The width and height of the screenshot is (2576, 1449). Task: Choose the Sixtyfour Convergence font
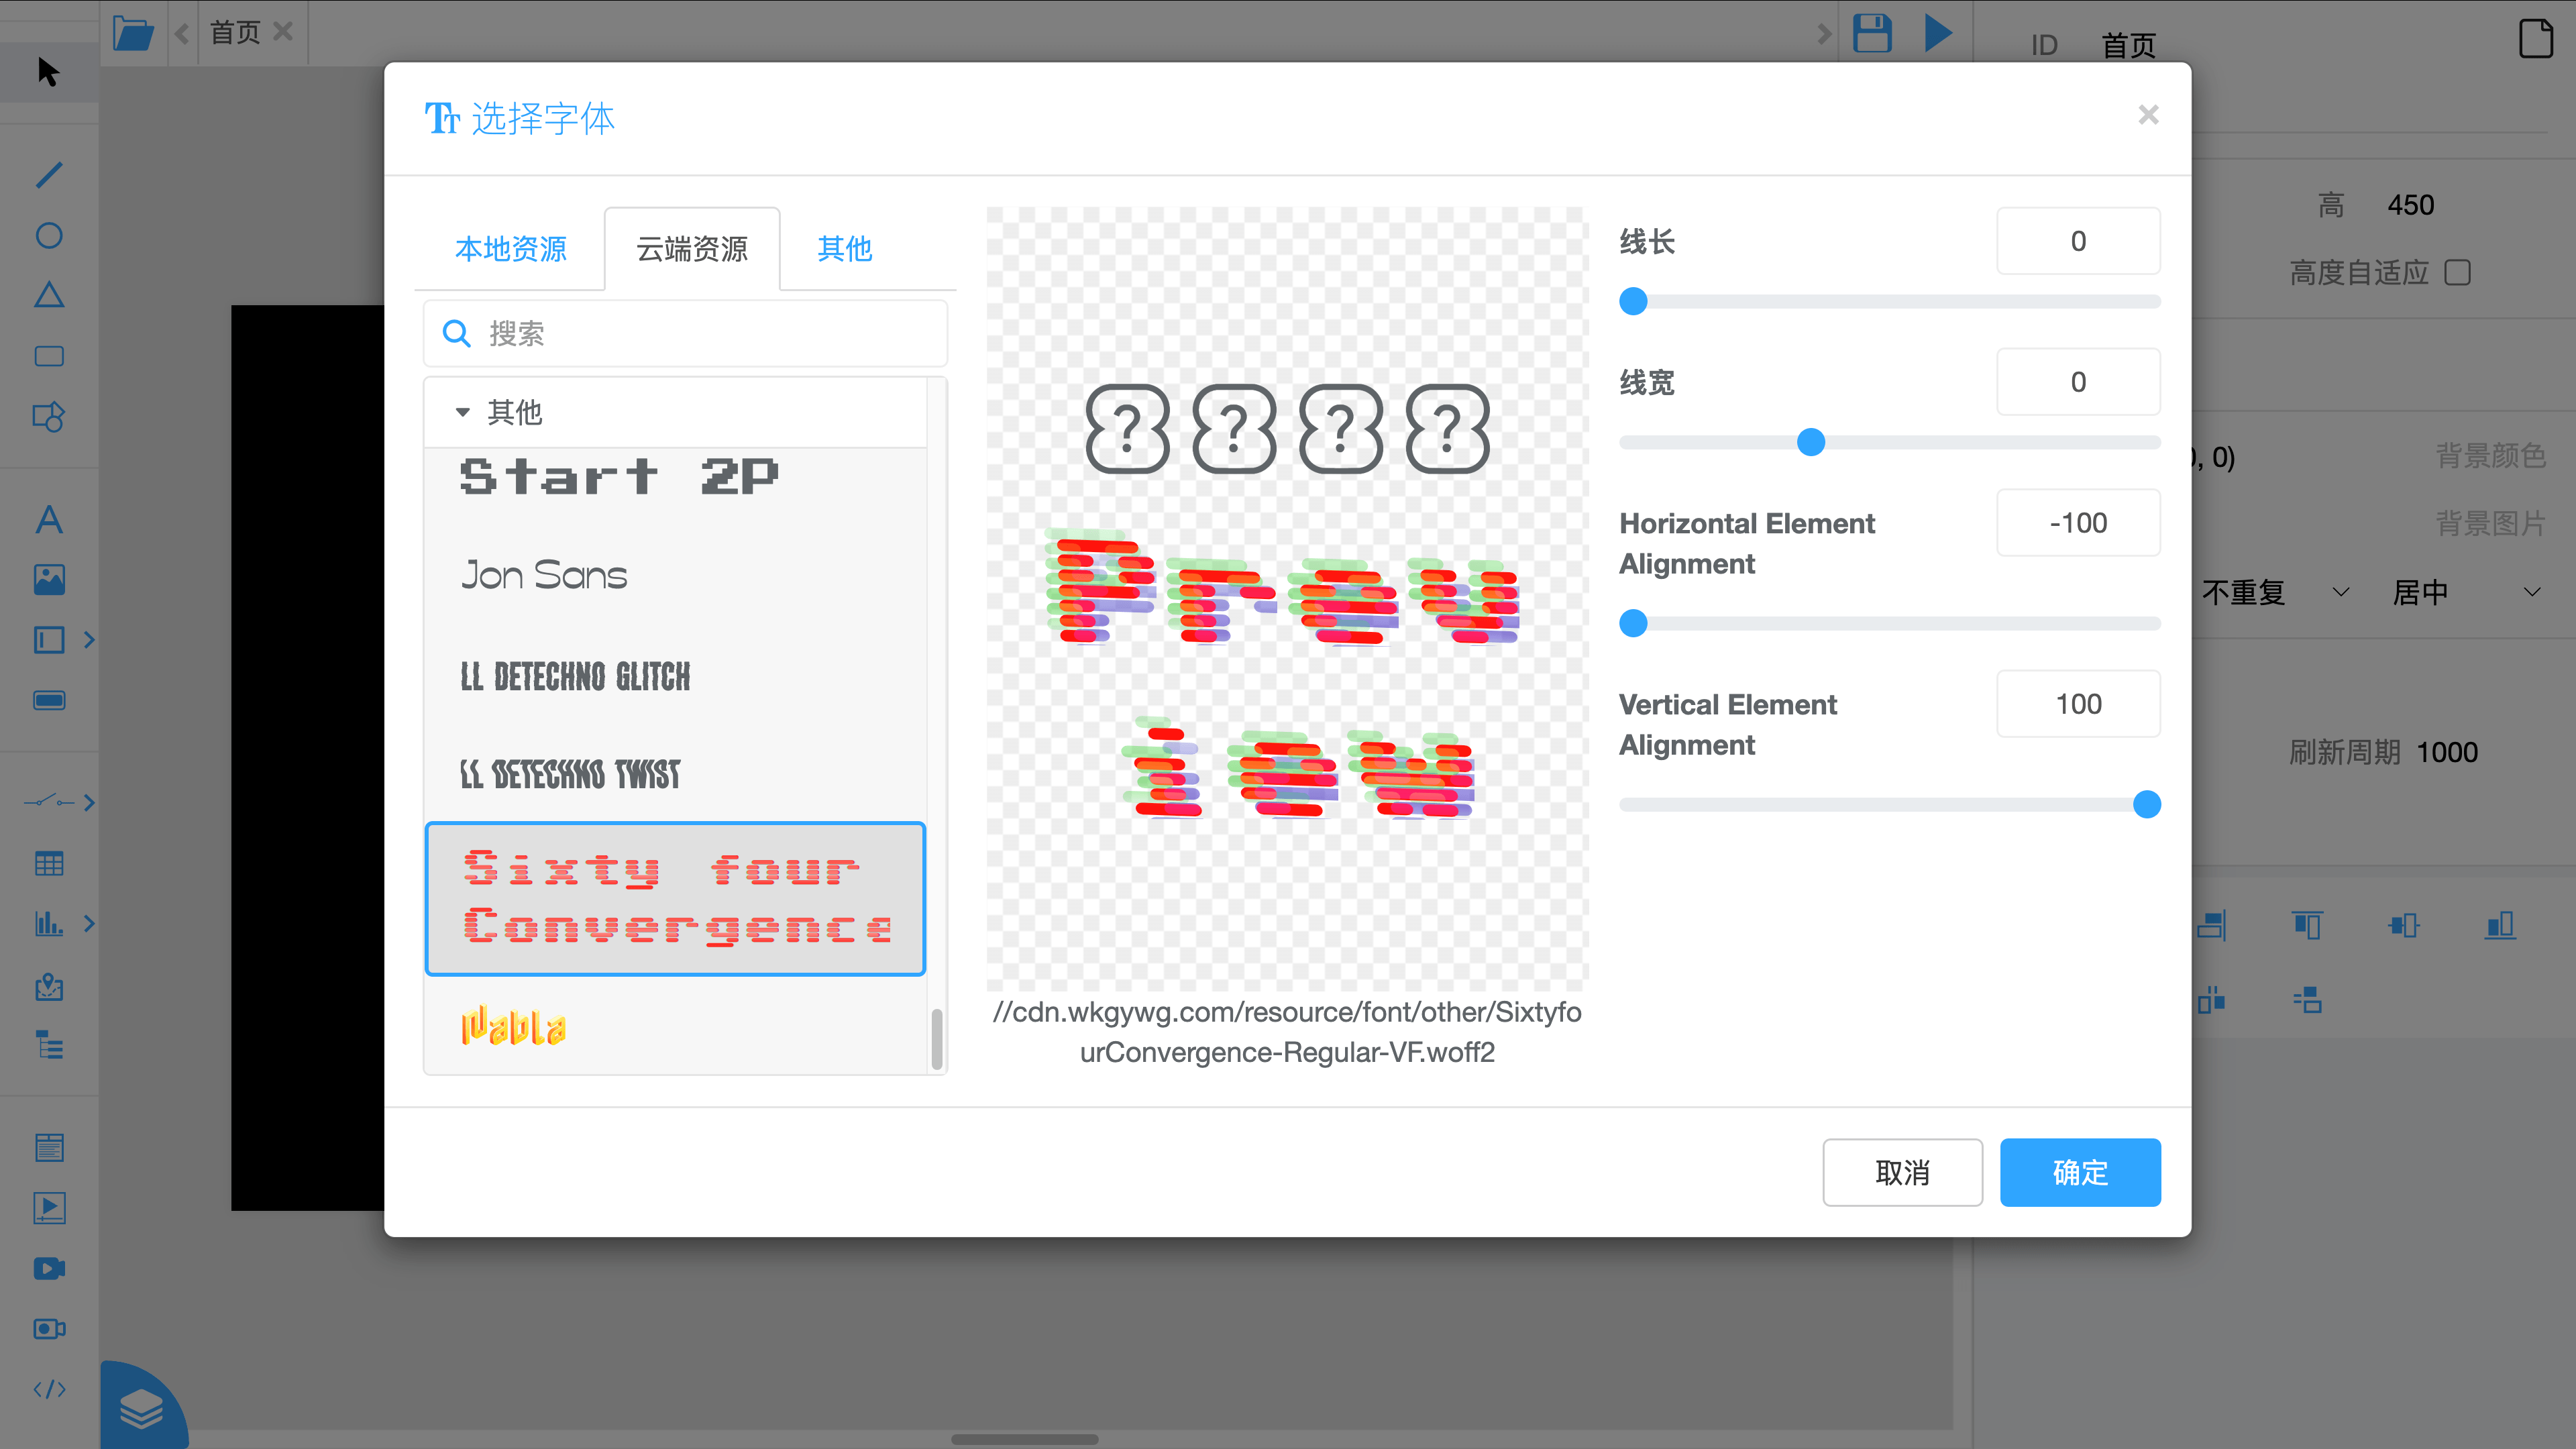pos(675,898)
